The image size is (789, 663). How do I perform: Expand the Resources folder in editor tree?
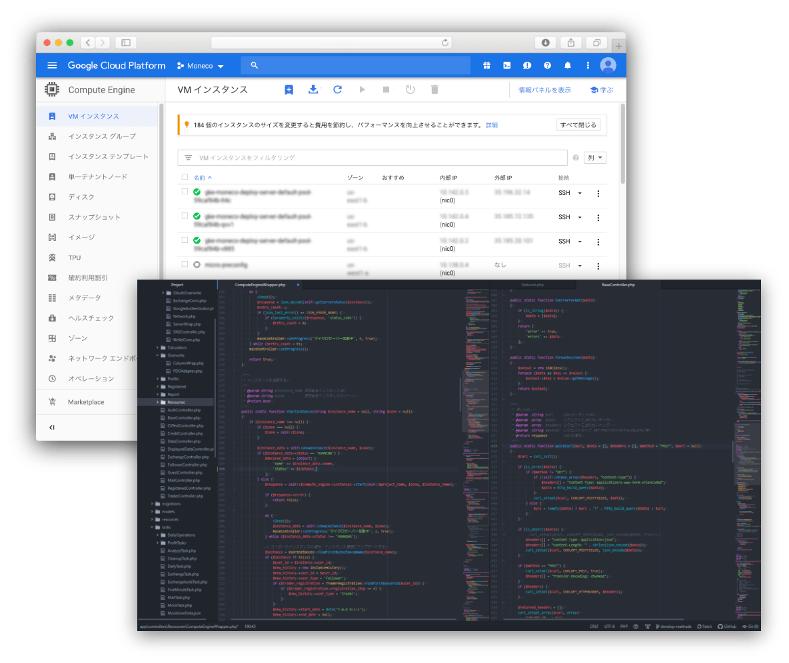coord(157,402)
